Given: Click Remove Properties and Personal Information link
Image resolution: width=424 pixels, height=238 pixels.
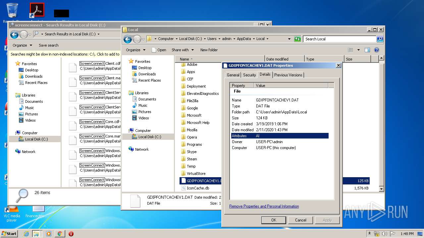Looking at the screenshot, I should coord(264,206).
